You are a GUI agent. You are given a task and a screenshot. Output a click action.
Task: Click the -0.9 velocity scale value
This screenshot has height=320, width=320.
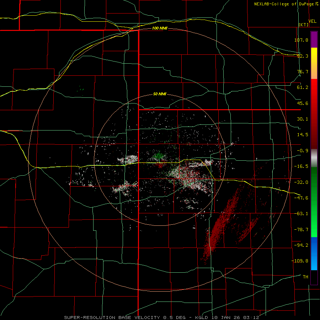click(303, 151)
